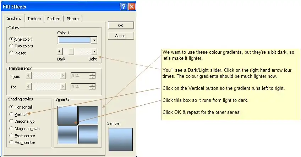301x157 pixels.
Task: Go to the Picture tab
Action: click(x=73, y=19)
